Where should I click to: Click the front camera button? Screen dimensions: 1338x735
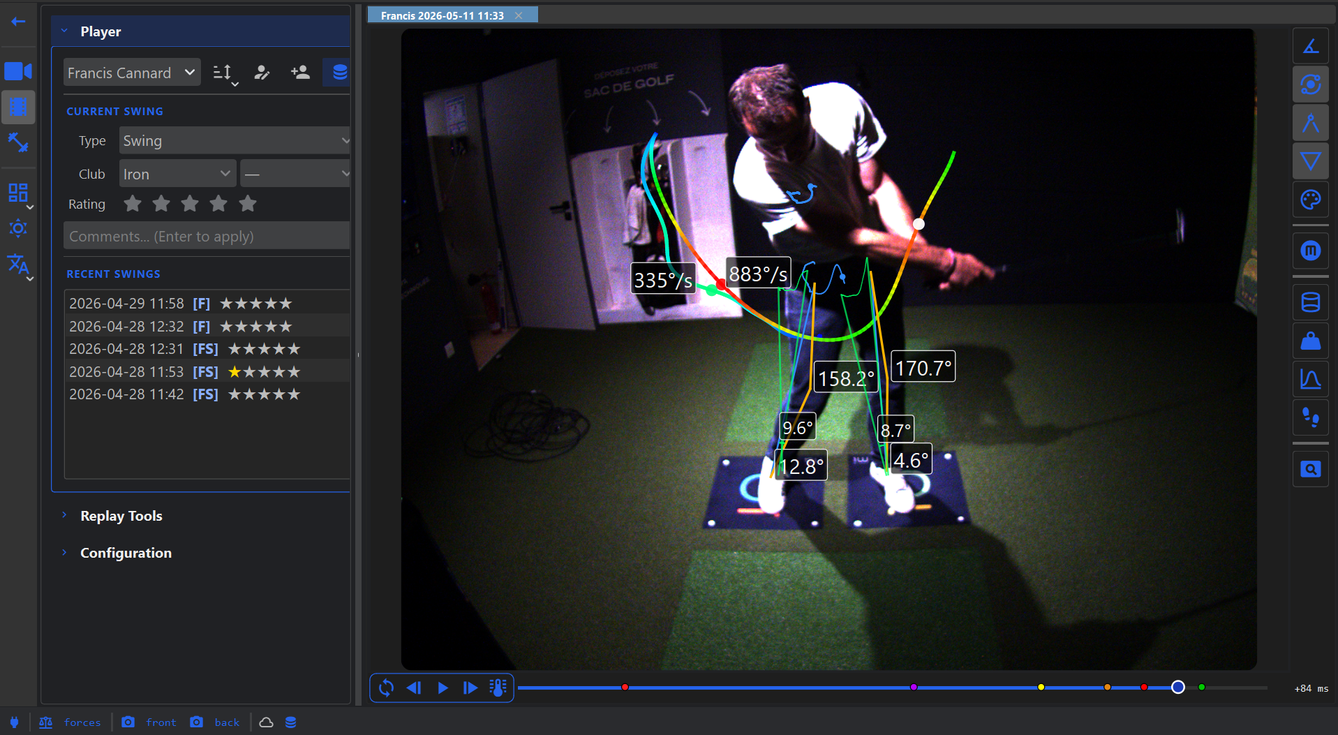pos(149,722)
